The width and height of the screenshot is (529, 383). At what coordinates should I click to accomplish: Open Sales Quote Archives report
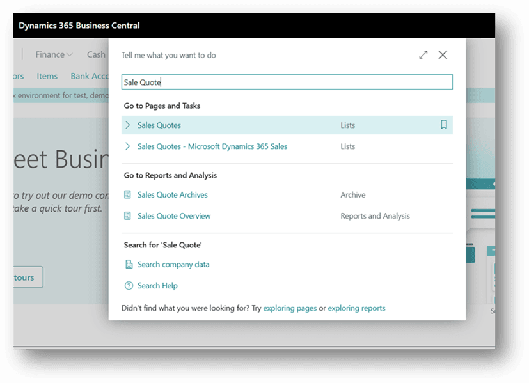point(173,195)
